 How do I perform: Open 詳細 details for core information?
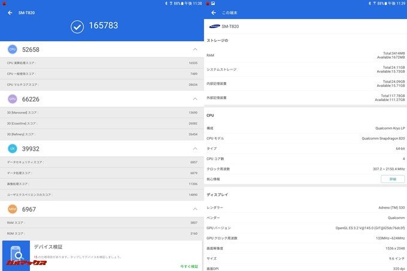click(393, 179)
